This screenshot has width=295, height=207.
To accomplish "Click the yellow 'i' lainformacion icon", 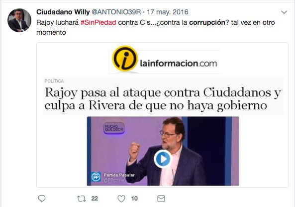I will click(124, 59).
